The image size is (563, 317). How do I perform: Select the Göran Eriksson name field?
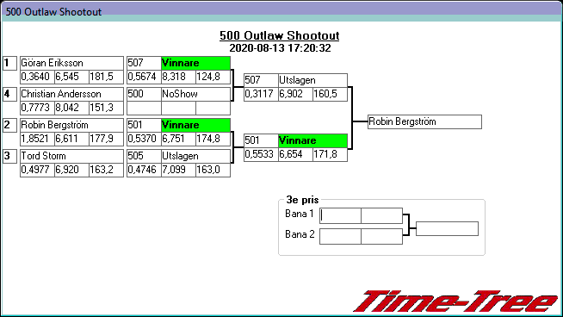click(71, 63)
